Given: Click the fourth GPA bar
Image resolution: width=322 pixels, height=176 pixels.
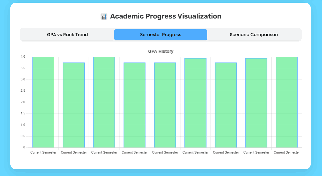Looking at the screenshot, I should pos(134,105).
